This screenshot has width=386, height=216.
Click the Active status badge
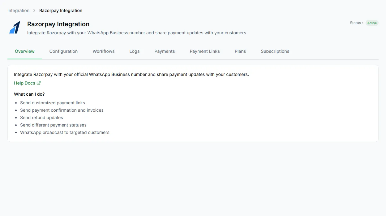372,23
